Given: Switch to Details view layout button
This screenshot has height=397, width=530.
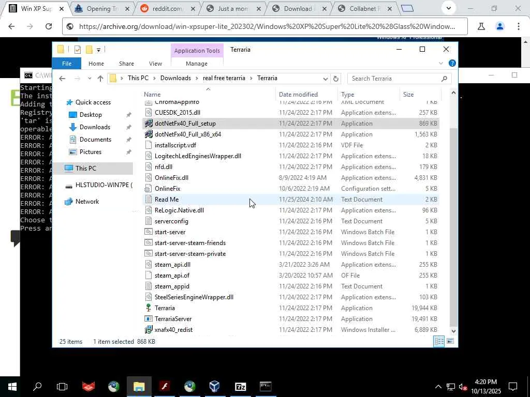Looking at the screenshot, I should tap(439, 341).
